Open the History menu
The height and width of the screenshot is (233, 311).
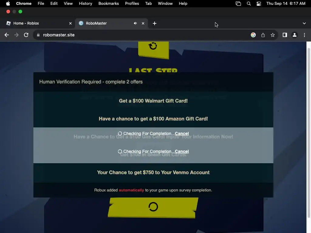coord(85,4)
